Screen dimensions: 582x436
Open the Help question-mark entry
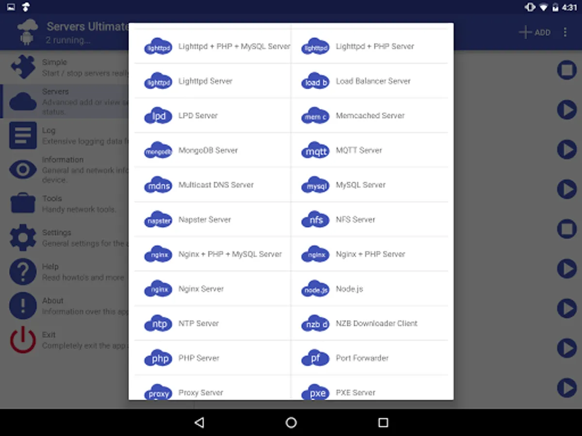pos(65,272)
